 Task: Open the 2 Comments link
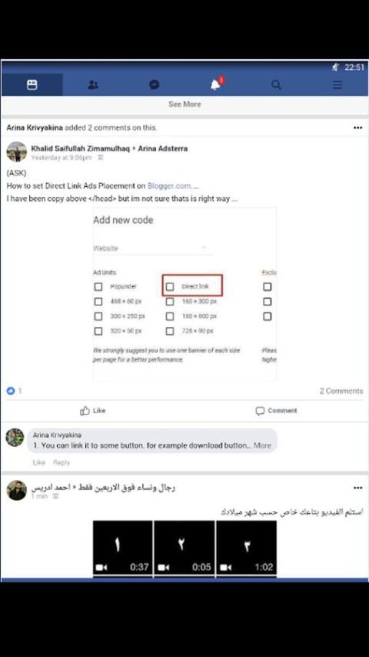pos(341,391)
